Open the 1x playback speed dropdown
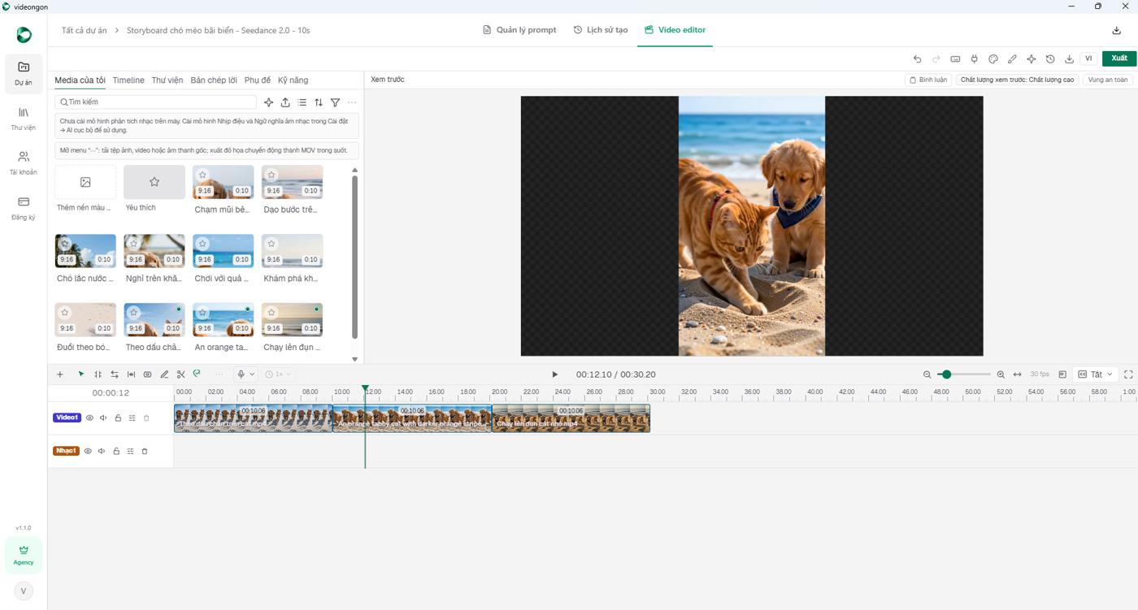Viewport: 1138px width, 610px height. pyautogui.click(x=277, y=374)
